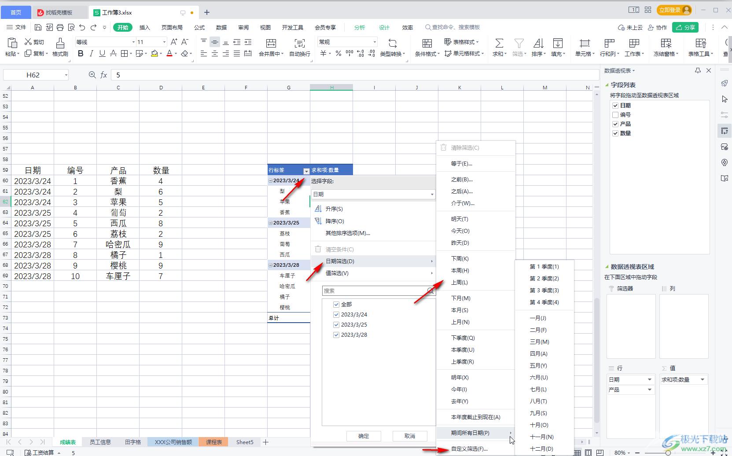Uncheck the 日期 field checkbox
This screenshot has height=456, width=732.
[x=615, y=105]
